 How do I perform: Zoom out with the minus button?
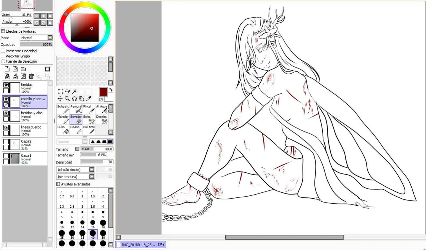pos(37,16)
